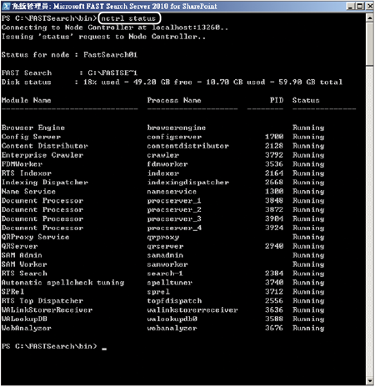This screenshot has width=375, height=387.
Task: Minimize the FAST Search Server window
Action: pos(350,6)
